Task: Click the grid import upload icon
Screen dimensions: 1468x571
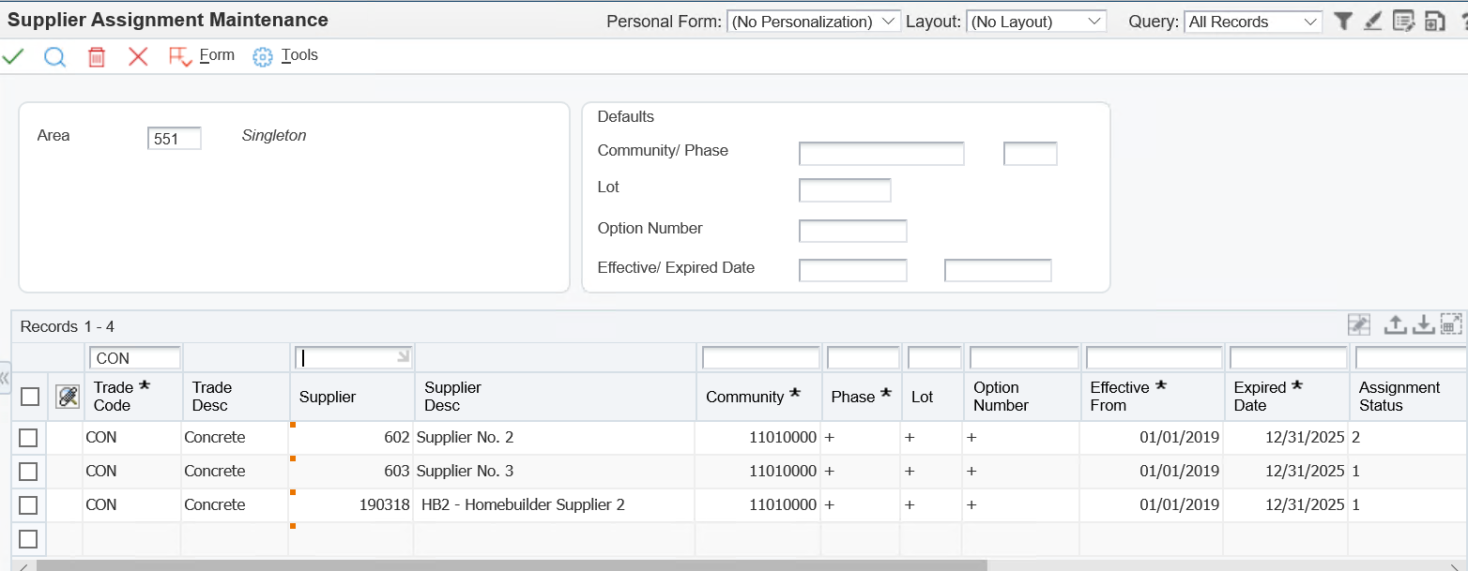Action: pyautogui.click(x=1396, y=324)
